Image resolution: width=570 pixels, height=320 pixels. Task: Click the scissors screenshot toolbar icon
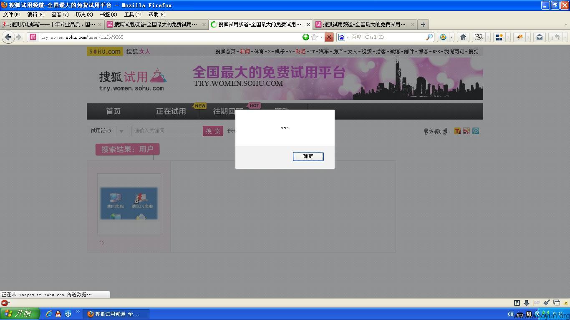[478, 37]
